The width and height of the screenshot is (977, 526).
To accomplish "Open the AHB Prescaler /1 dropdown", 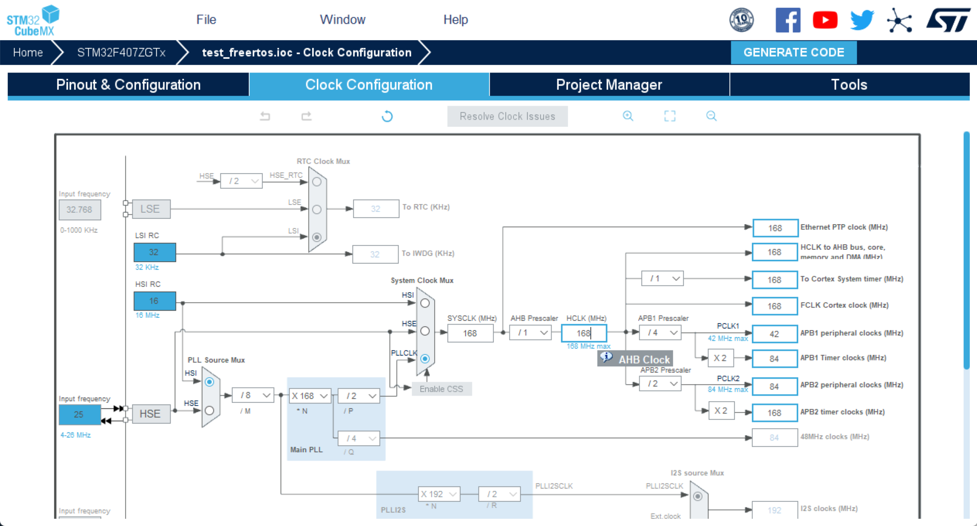I will pyautogui.click(x=530, y=333).
